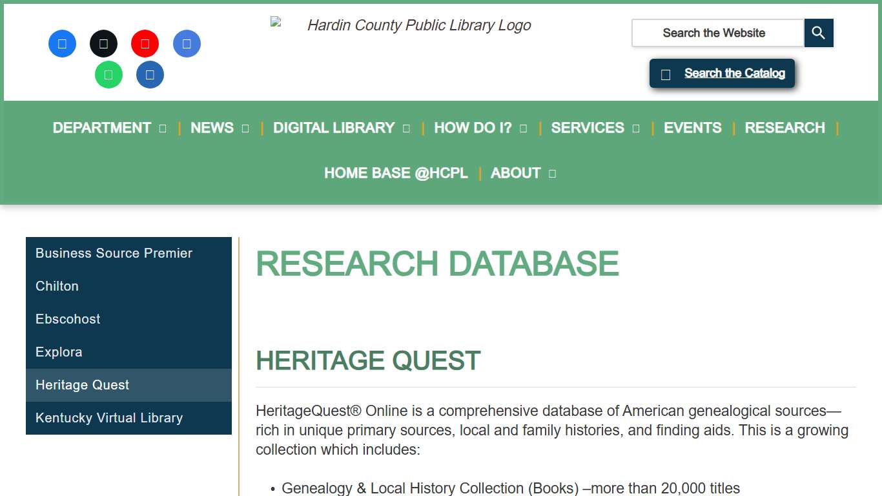The width and height of the screenshot is (882, 496).
Task: Click the dark blue circle social icon
Action: click(149, 74)
